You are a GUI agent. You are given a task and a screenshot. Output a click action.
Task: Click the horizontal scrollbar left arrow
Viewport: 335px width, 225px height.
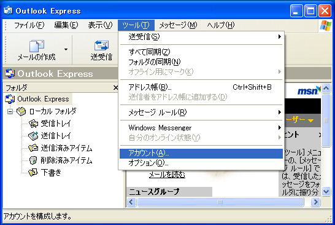131,202
